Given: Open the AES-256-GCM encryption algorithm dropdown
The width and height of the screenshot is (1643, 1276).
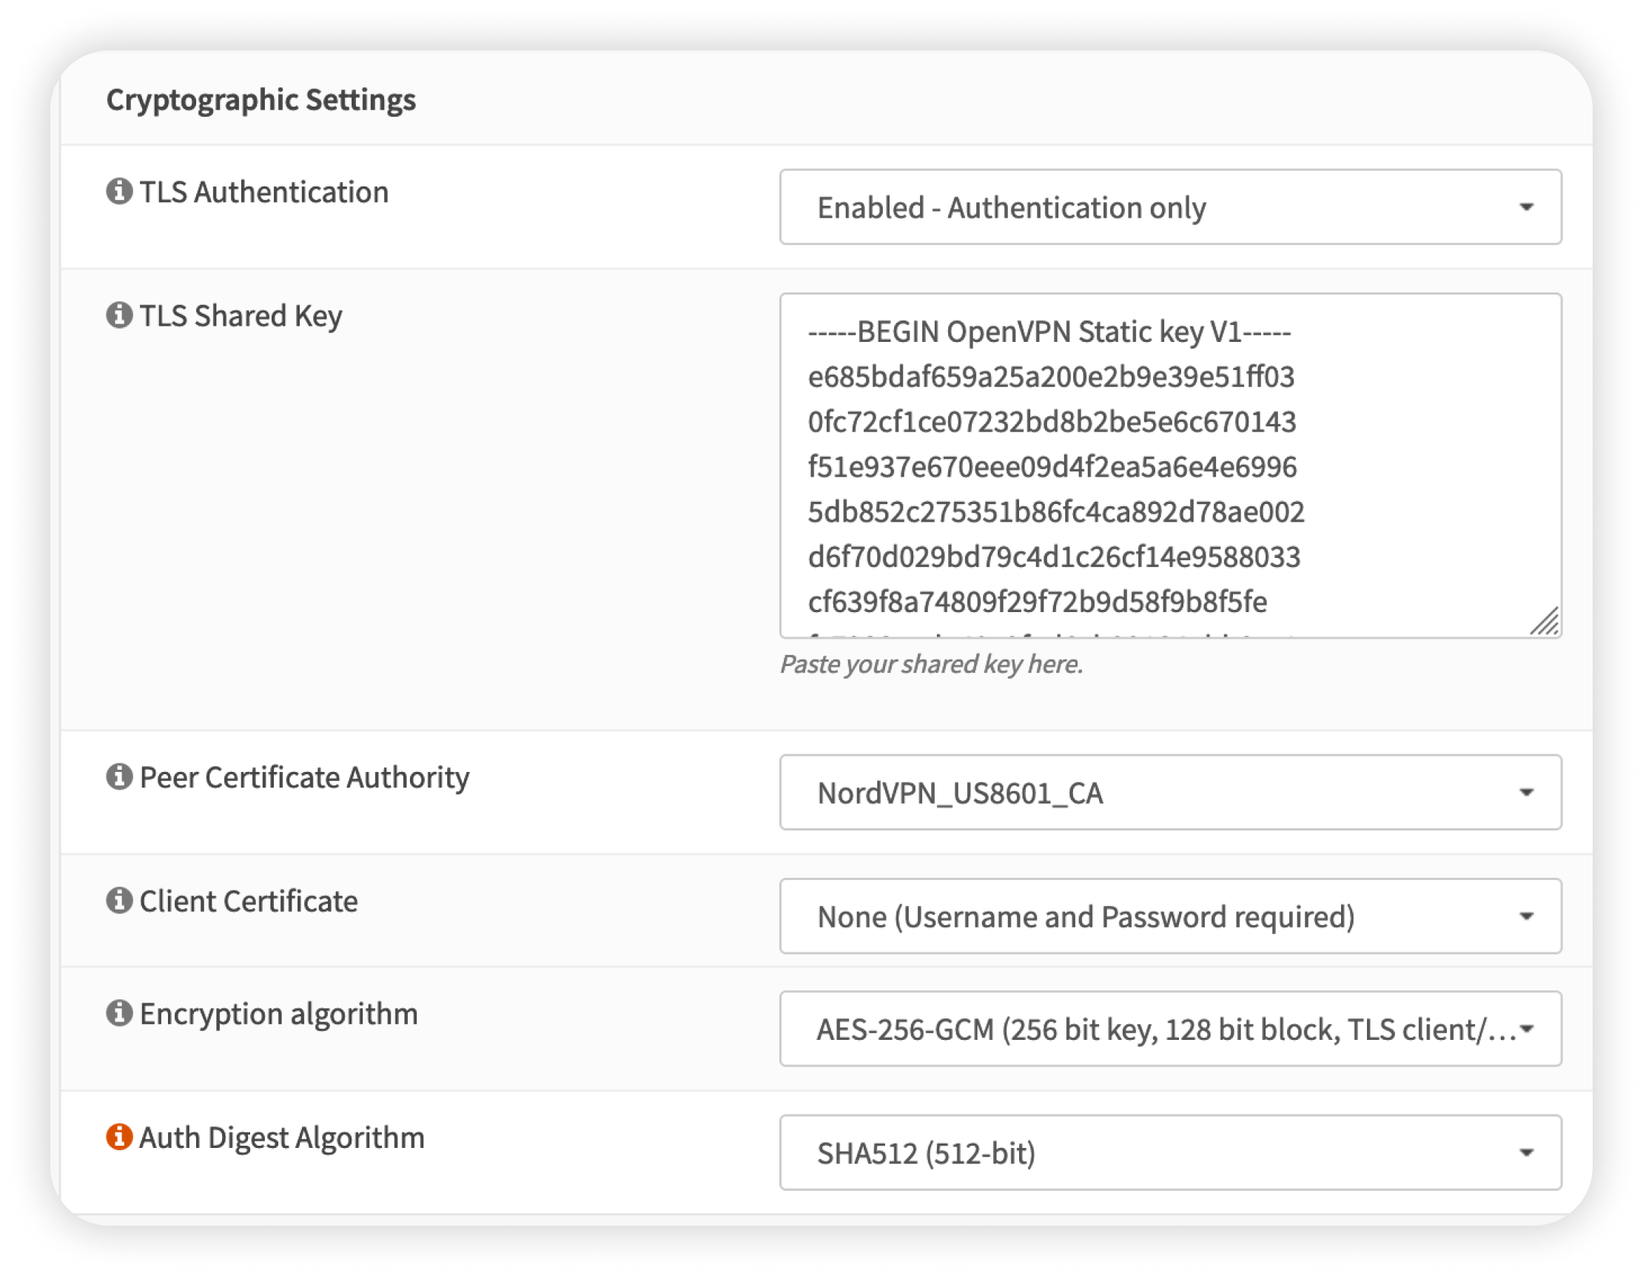Looking at the screenshot, I should 1170,1029.
